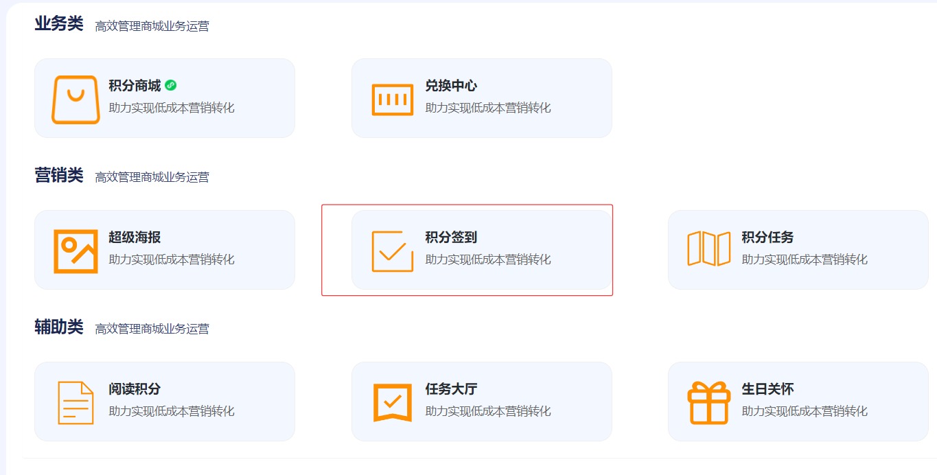This screenshot has height=475, width=937.
Task: Open the 兑换中心 card title
Action: (451, 86)
